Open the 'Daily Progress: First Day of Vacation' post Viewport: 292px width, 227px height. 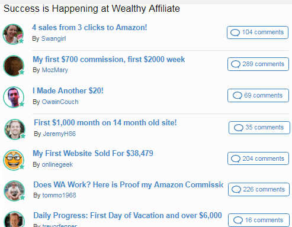pyautogui.click(x=127, y=215)
